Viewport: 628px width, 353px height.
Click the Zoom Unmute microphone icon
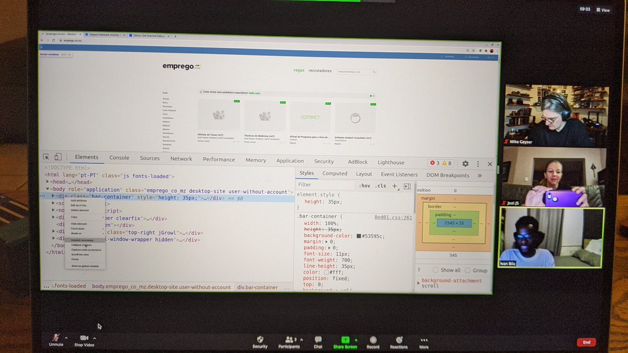click(x=56, y=338)
